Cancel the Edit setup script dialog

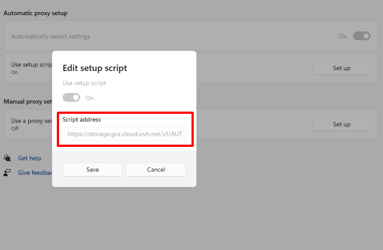156,170
